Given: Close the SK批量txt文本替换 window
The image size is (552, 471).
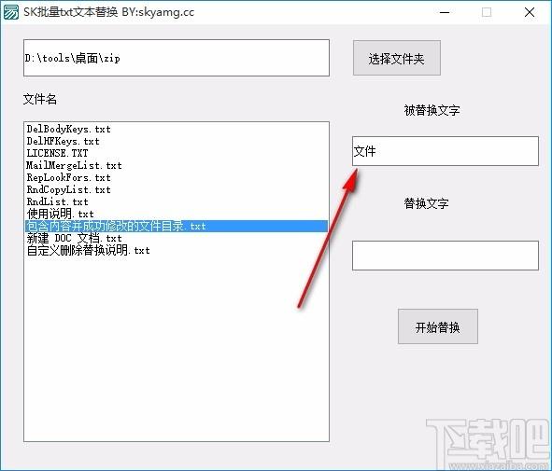Looking at the screenshot, I should pyautogui.click(x=530, y=12).
